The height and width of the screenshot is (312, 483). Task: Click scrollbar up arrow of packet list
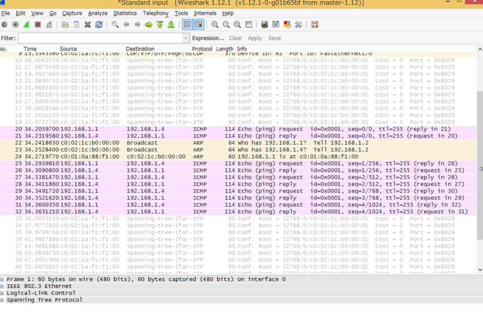pyautogui.click(x=480, y=49)
